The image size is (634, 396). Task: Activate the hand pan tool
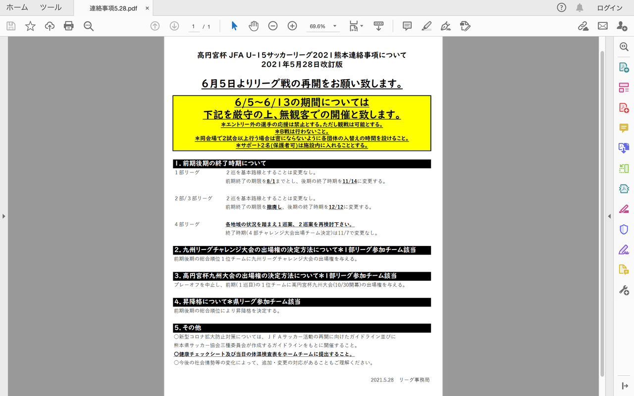[254, 26]
